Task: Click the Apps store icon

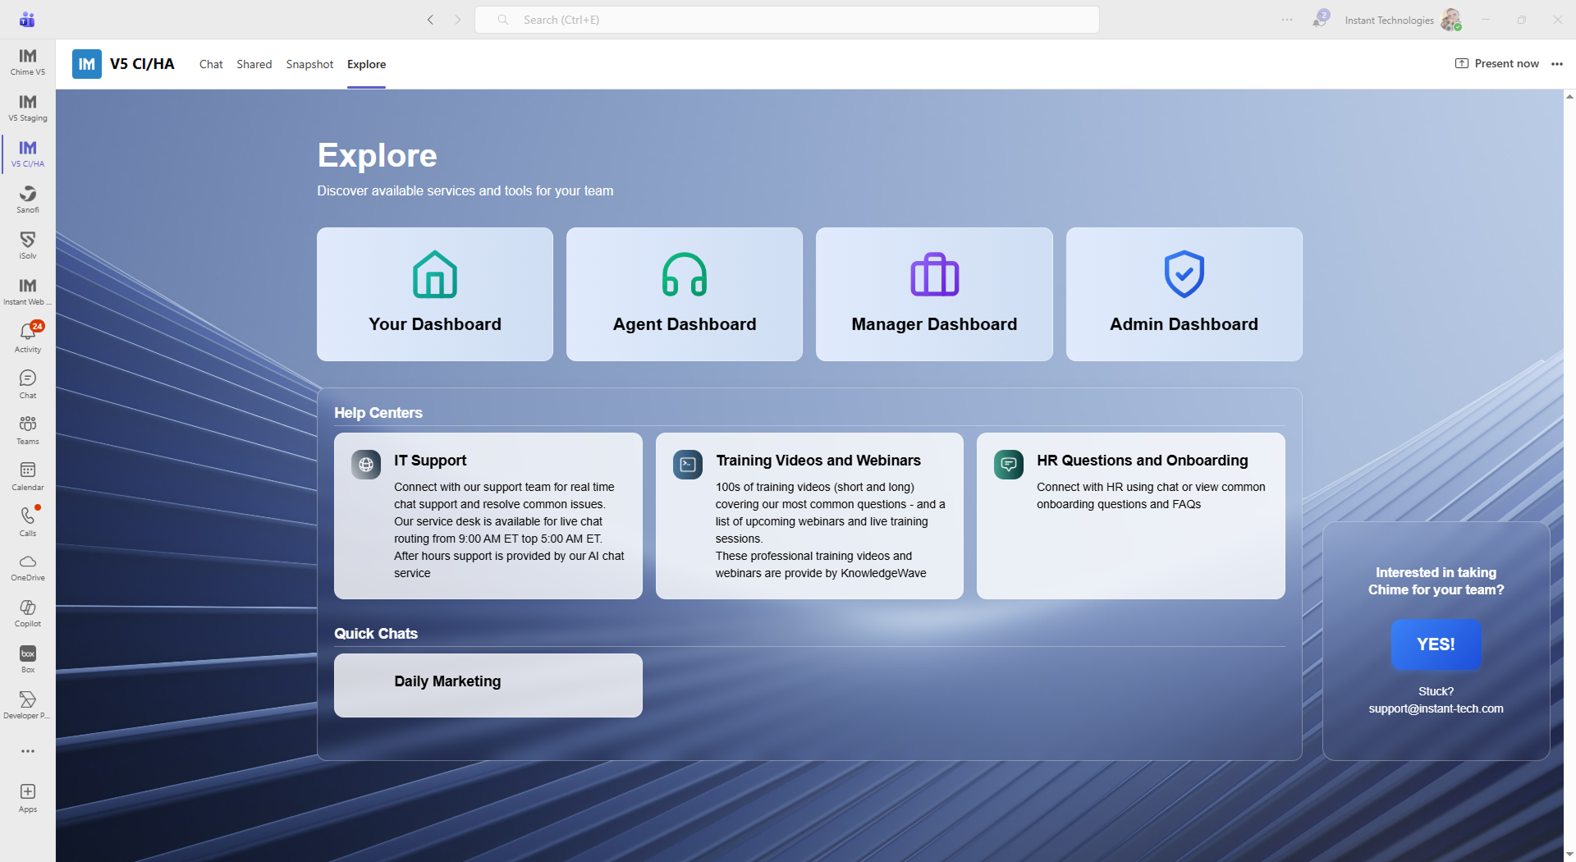Action: [x=28, y=797]
